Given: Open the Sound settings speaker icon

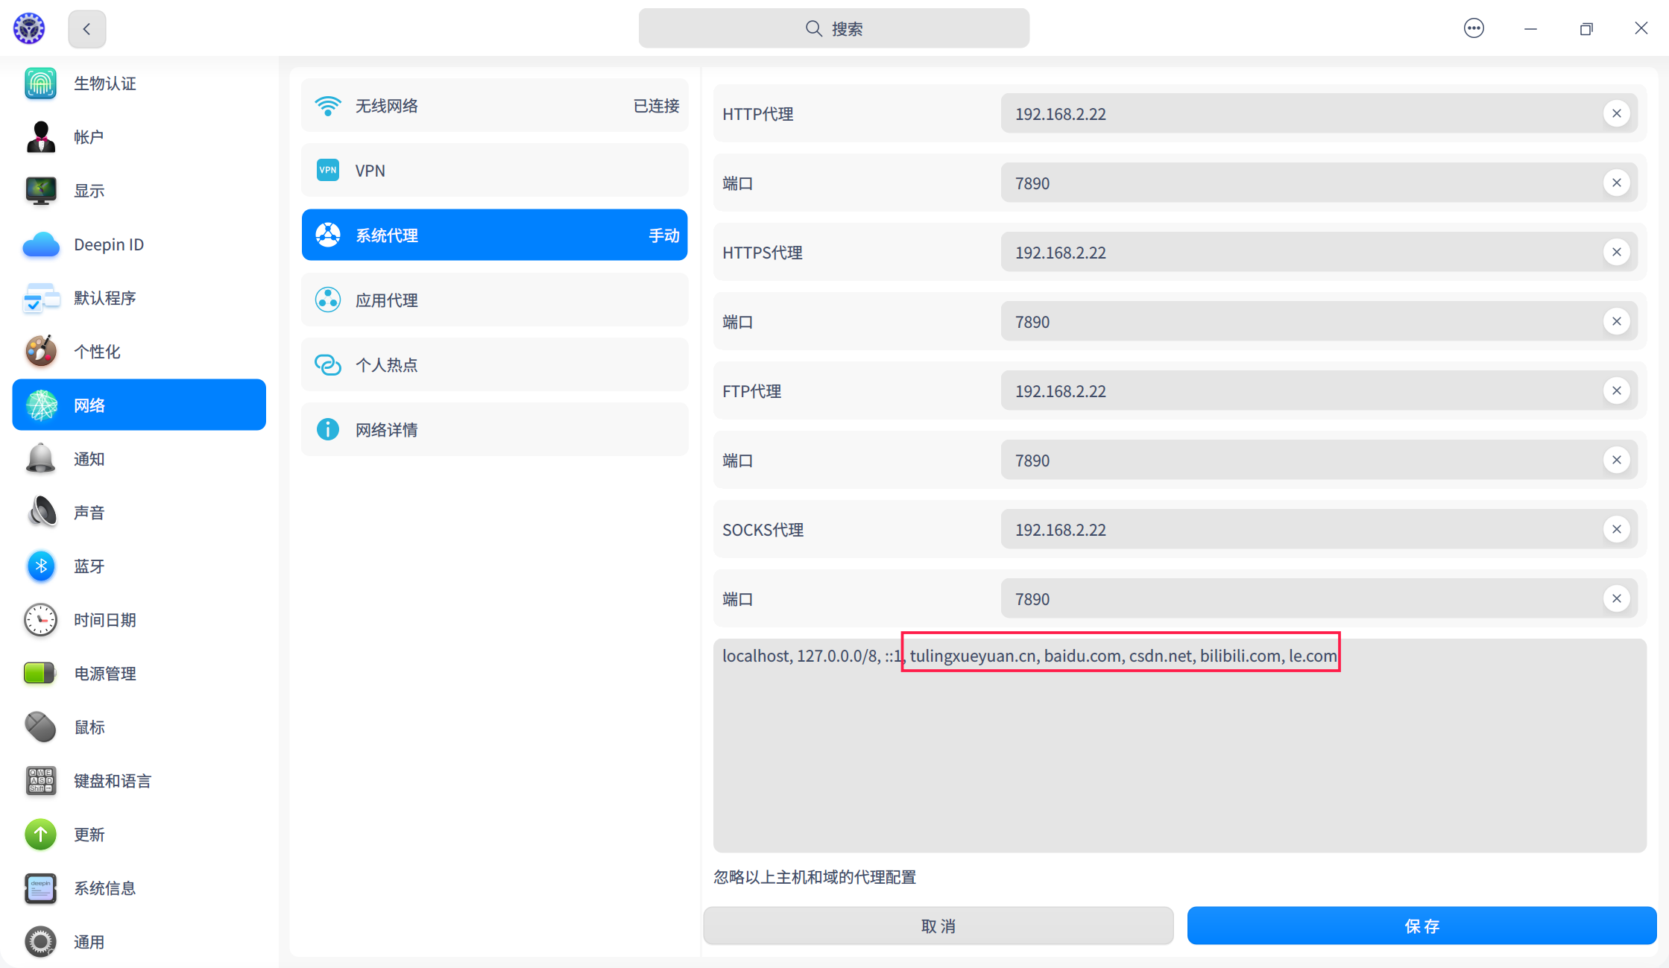Looking at the screenshot, I should point(40,513).
